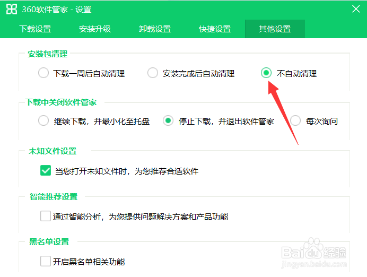Image resolution: width=367 pixels, height=277 pixels.
Task: Pick the 每次询问 radio option
Action: point(295,120)
